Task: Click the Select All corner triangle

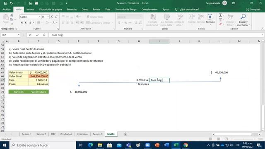Action: 3,41
